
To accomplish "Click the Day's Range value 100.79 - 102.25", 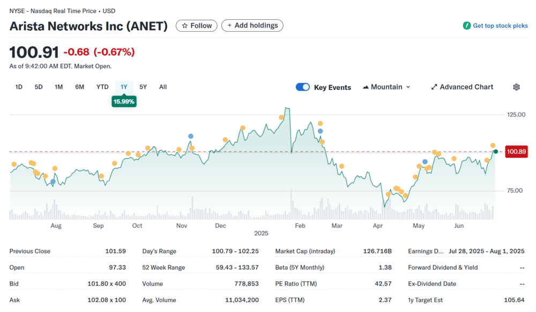I will (235, 251).
